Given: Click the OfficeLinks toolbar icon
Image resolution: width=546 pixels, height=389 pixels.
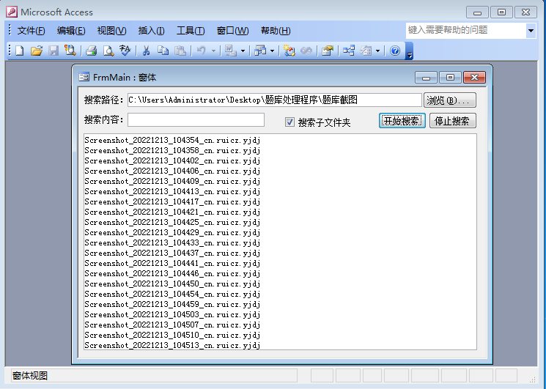Looking at the screenshot, I should point(231,51).
